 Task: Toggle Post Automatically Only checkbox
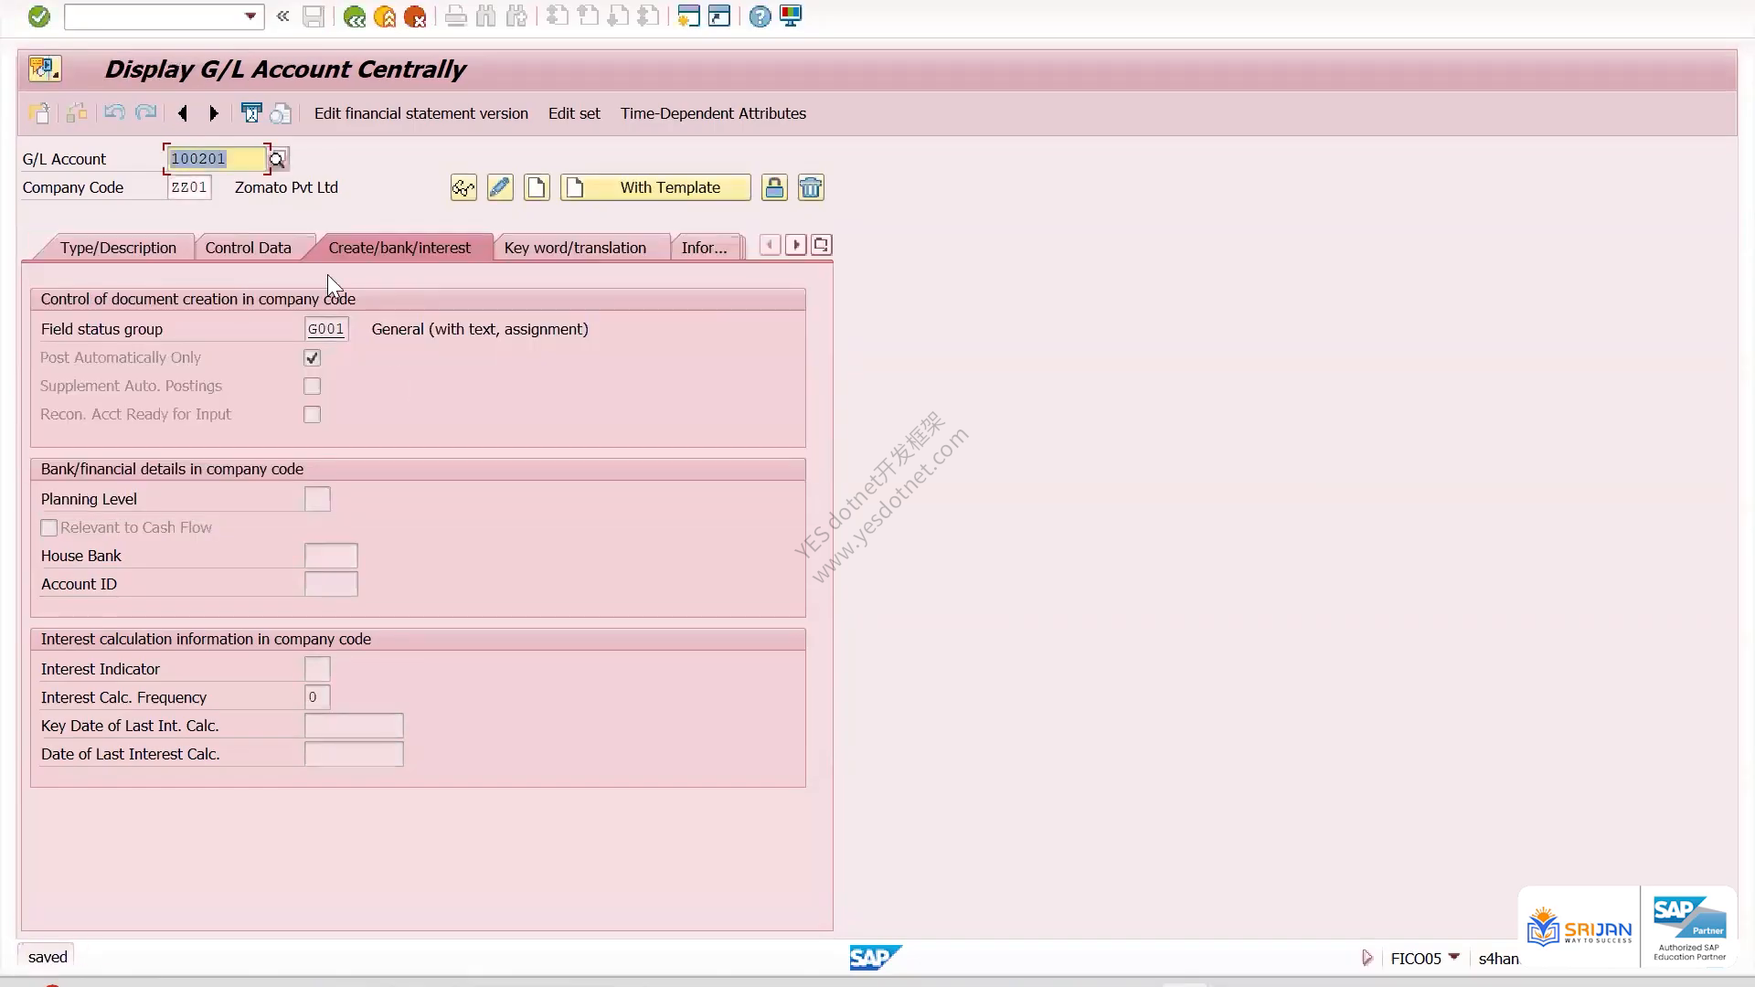pyautogui.click(x=313, y=358)
